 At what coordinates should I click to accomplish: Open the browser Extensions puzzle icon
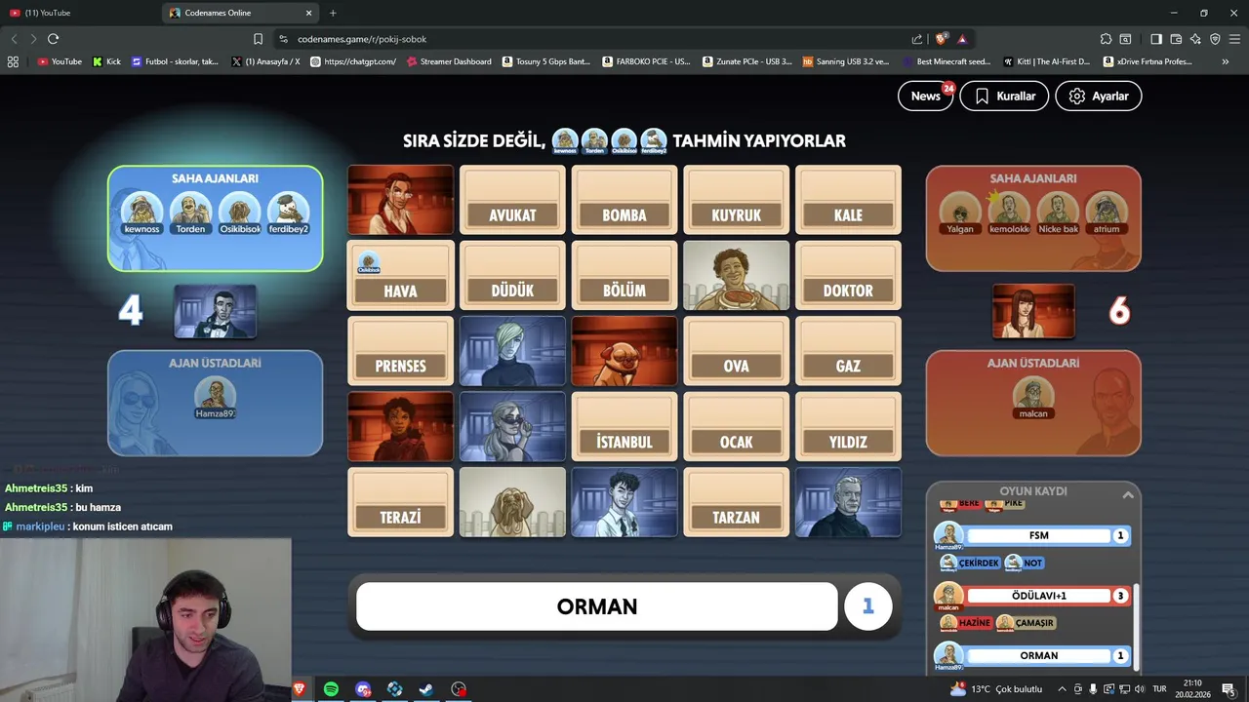1106,39
